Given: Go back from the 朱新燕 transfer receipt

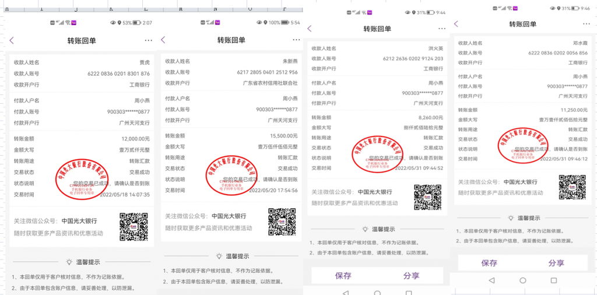Looking at the screenshot, I should click(163, 40).
